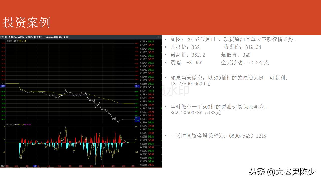Click the 22:00 label on time axis
321x181 pixels.
91,166
